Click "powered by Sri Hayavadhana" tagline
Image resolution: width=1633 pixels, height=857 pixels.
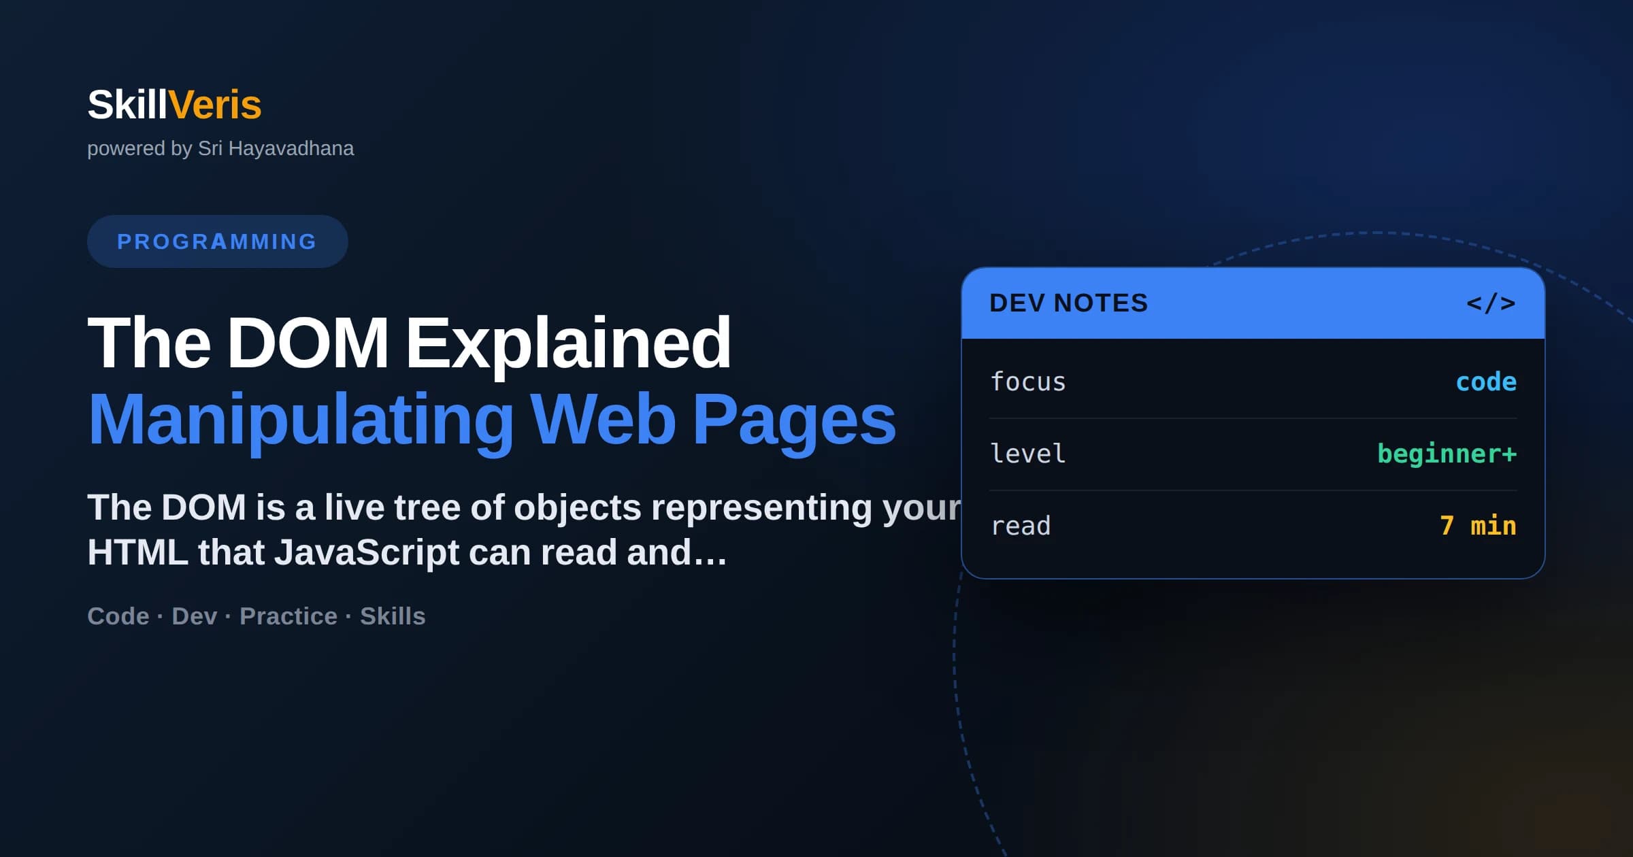coord(220,148)
